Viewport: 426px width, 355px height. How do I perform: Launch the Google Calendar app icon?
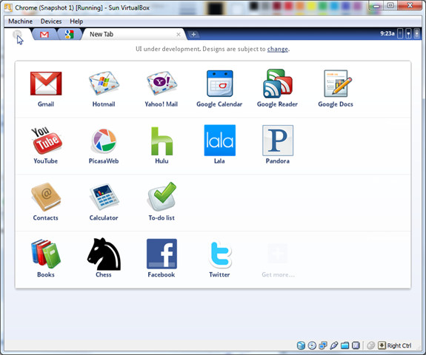point(219,84)
